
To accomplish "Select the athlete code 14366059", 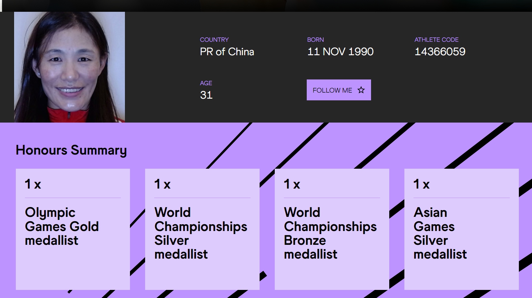I will (x=440, y=52).
